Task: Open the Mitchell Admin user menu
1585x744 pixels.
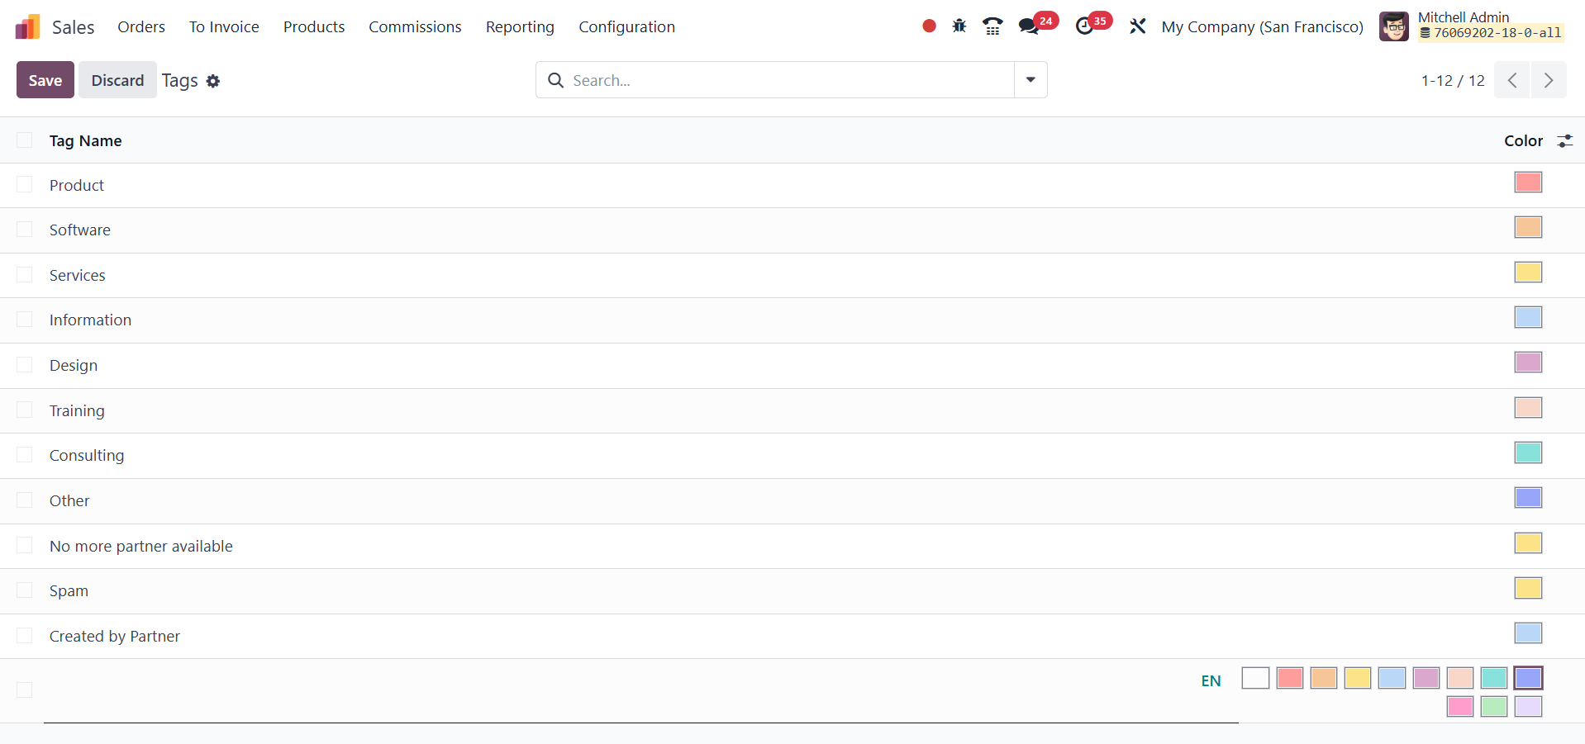Action: point(1472,26)
